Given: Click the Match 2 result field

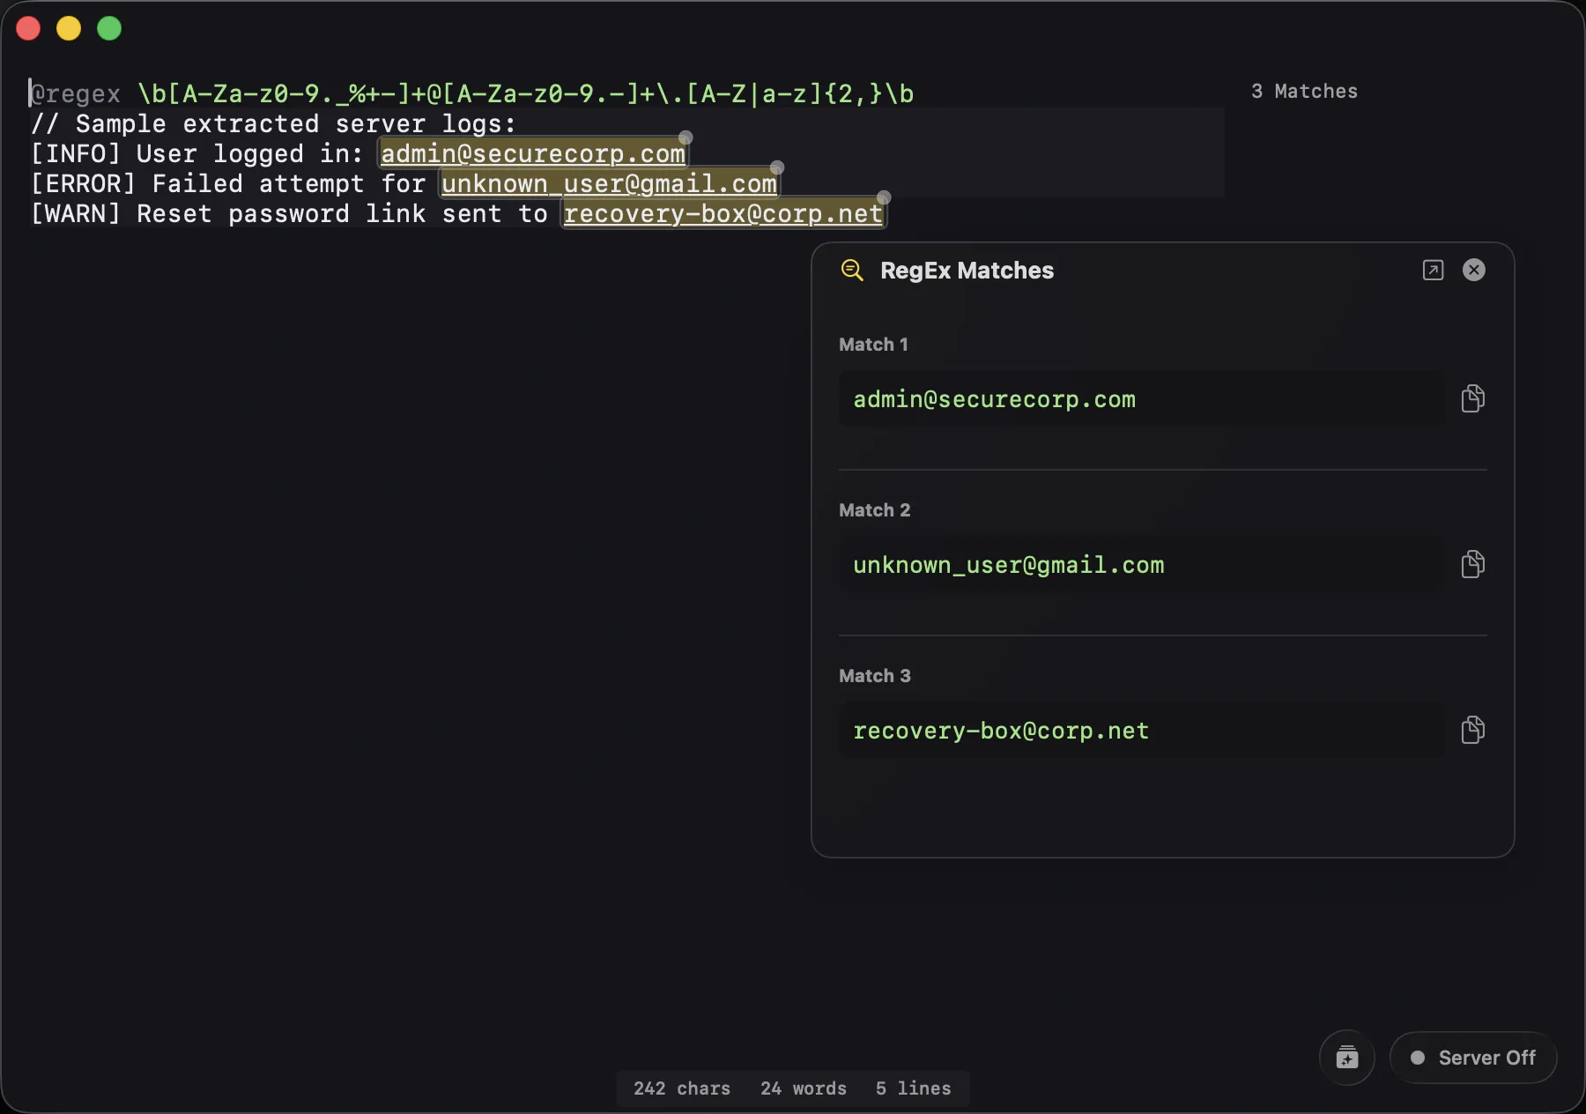Looking at the screenshot, I should [x=1142, y=564].
